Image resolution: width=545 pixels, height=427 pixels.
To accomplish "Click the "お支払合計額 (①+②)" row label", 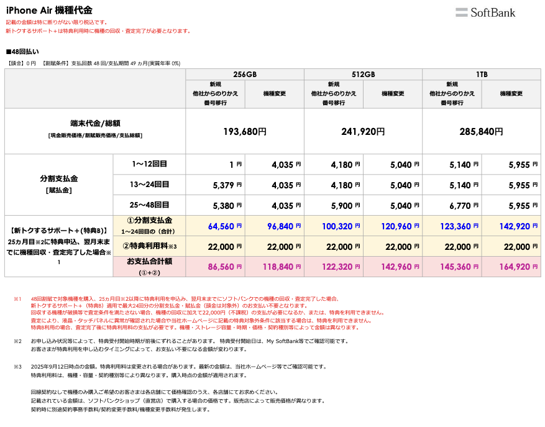I will click(x=150, y=267).
